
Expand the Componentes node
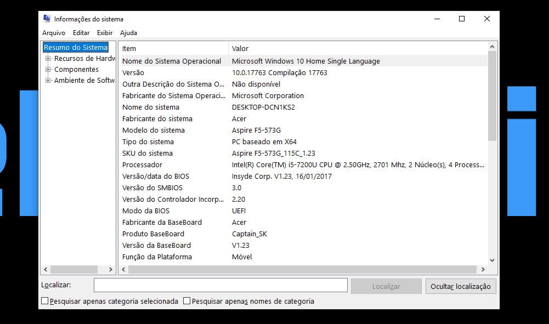tap(48, 69)
